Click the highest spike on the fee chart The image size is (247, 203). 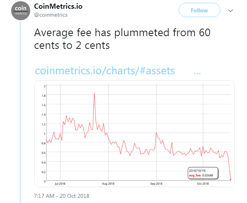coord(94,93)
